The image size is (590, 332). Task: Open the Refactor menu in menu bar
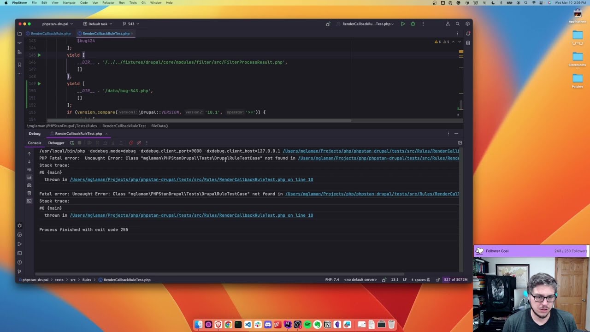pos(108,3)
